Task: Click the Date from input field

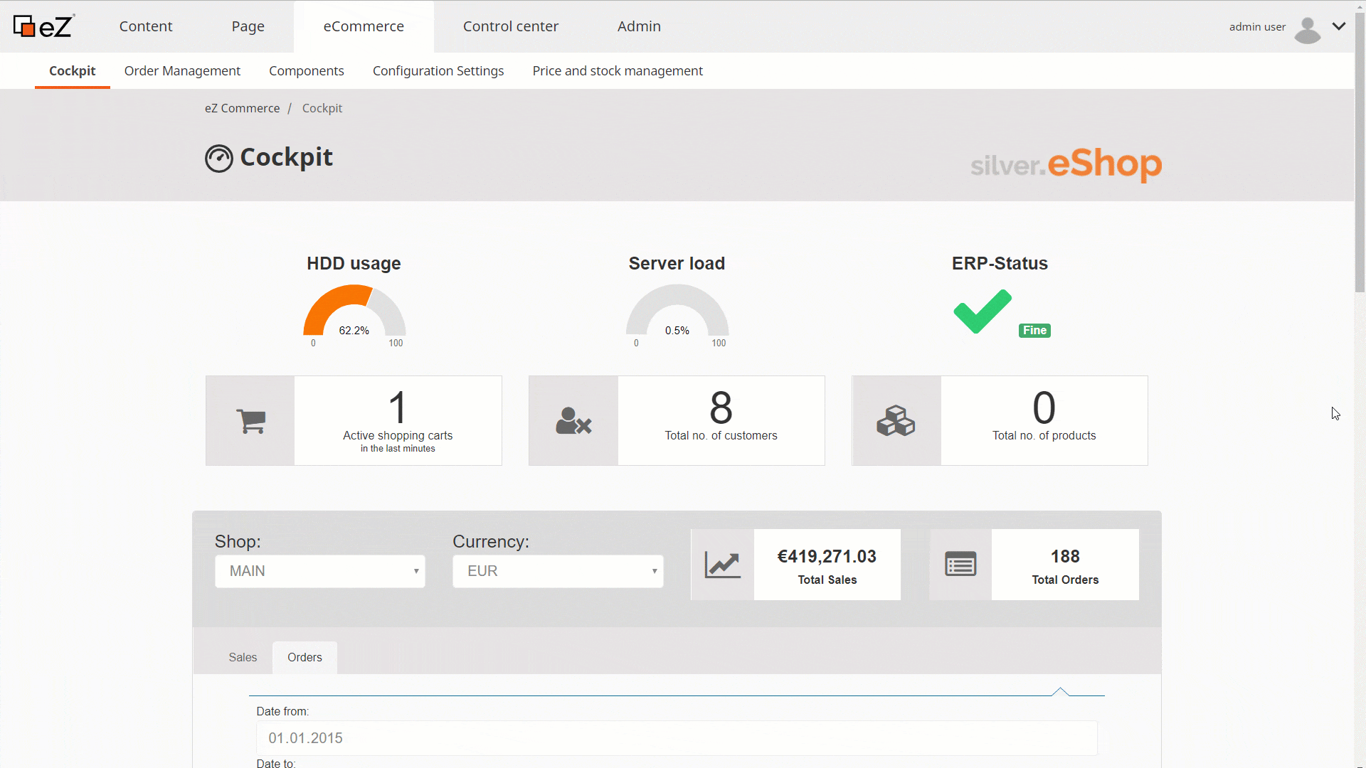Action: click(x=677, y=738)
